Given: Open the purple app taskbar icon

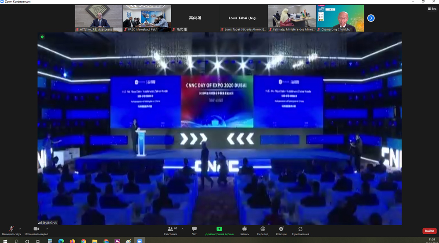Looking at the screenshot, I should tap(117, 241).
